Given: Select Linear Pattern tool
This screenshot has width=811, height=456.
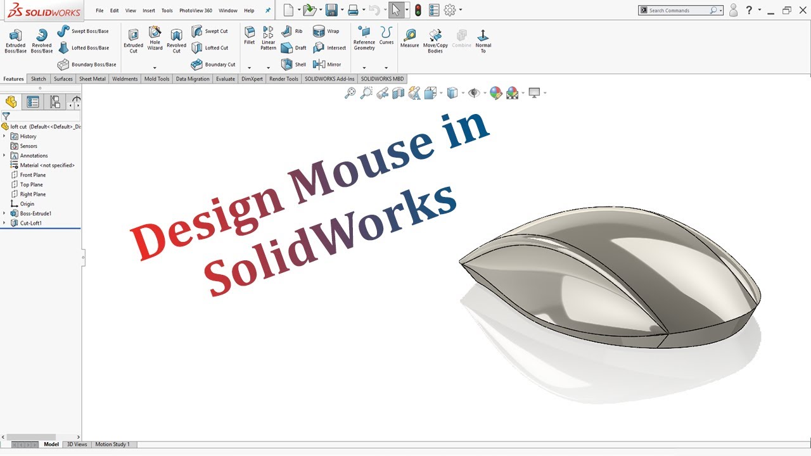Looking at the screenshot, I should pos(269,39).
